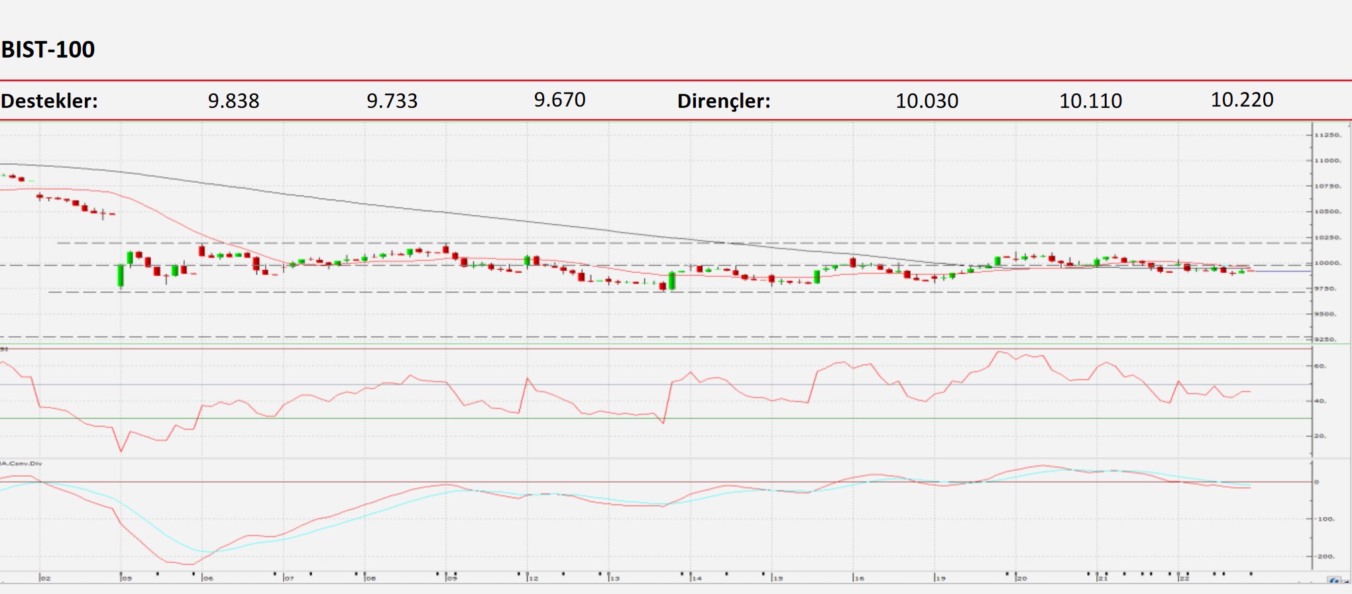Click the 08 date label

(x=370, y=578)
